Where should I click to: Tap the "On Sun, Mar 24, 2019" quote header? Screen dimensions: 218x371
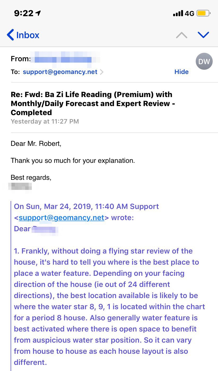86,207
